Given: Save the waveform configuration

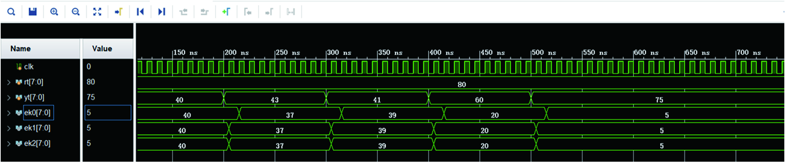Looking at the screenshot, I should pyautogui.click(x=33, y=12).
